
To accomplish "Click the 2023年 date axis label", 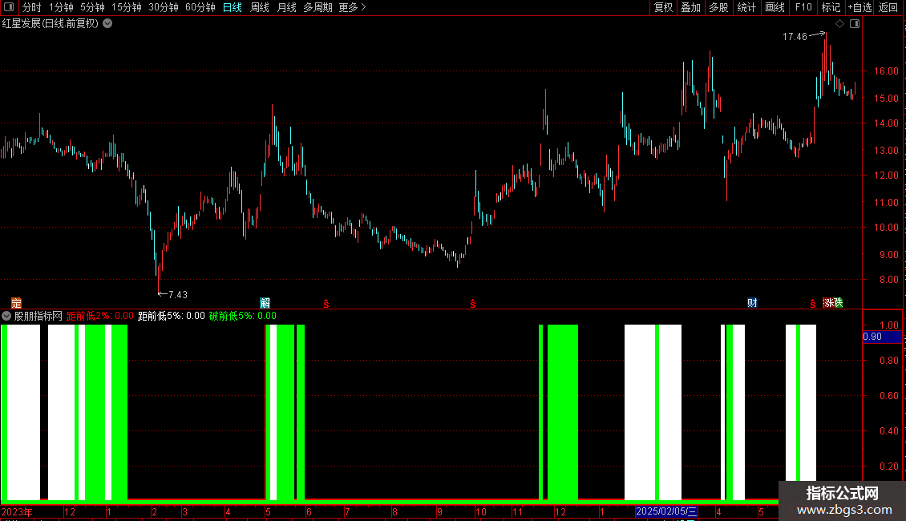I will pyautogui.click(x=17, y=511).
